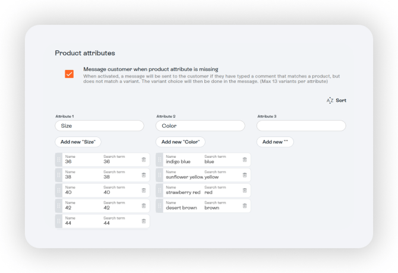The height and width of the screenshot is (273, 398).
Task: Uncheck message customer when attribute missing
Action: click(x=70, y=74)
